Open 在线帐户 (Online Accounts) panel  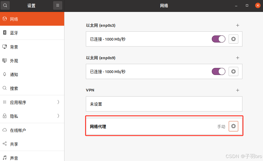click(32, 130)
